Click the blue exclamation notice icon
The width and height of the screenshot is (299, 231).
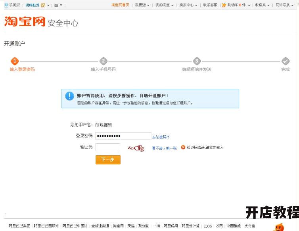pyautogui.click(x=70, y=96)
